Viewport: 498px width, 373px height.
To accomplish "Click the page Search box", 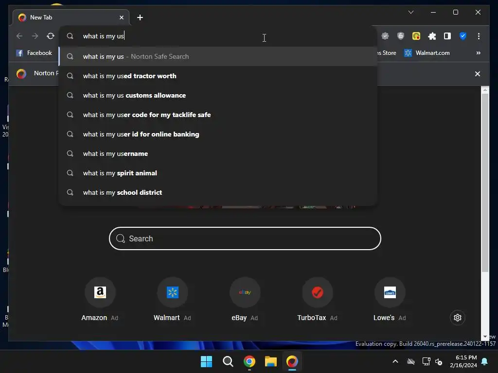I will pyautogui.click(x=245, y=238).
